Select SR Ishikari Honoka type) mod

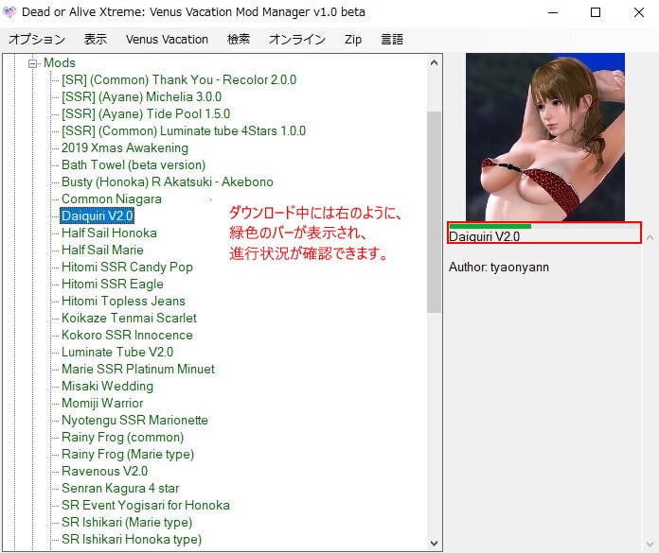tap(132, 540)
